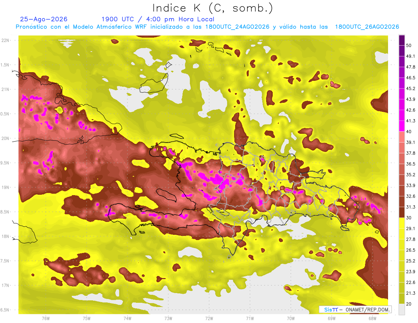This screenshot has height=323, width=418.
Task: Click the colorbar value "39.1"
Action: pos(411,142)
